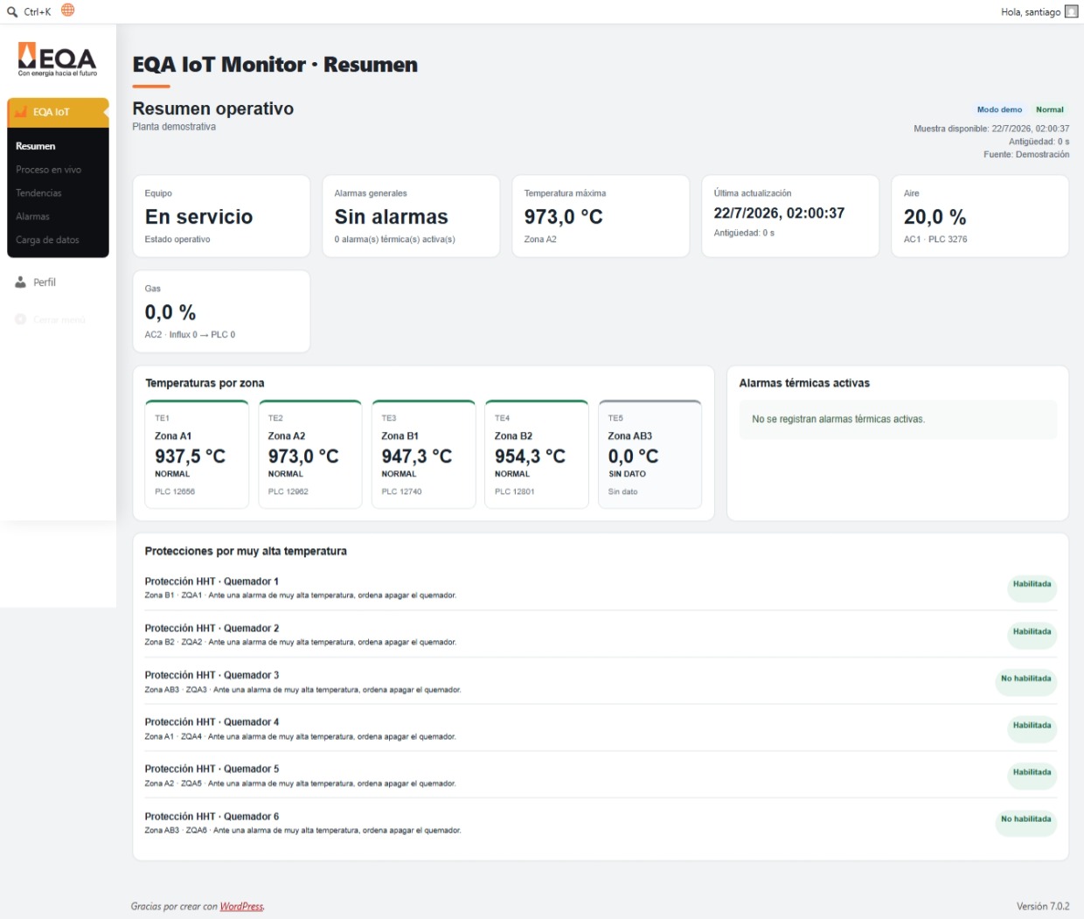The image size is (1084, 919).
Task: Click No habilitada badge for Quemador 6
Action: (1025, 819)
